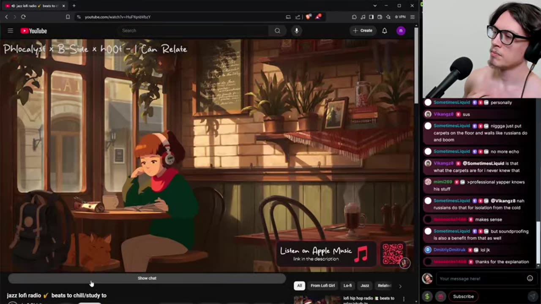Open the browser main hamburger menu
This screenshot has width=541, height=304.
pos(412,17)
